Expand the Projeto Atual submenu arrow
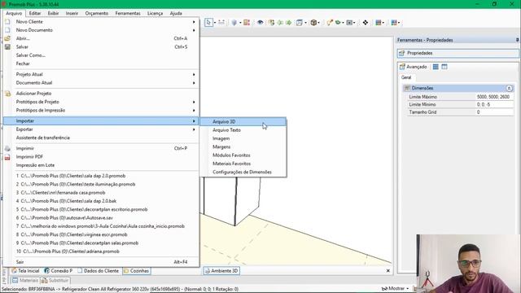This screenshot has height=293, width=521. [194, 74]
